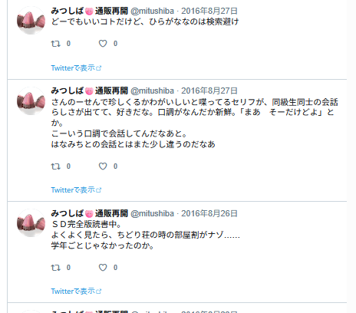
Task: Click the 2016年8月26日 timestamp
Action: (209, 213)
